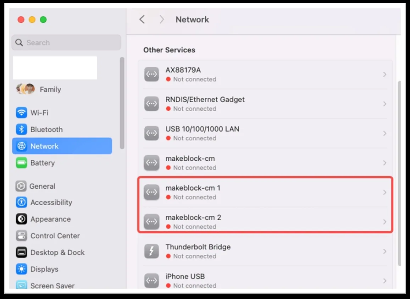Click the Other Services heading
Viewport: 410px width, 299px height.
tap(169, 50)
